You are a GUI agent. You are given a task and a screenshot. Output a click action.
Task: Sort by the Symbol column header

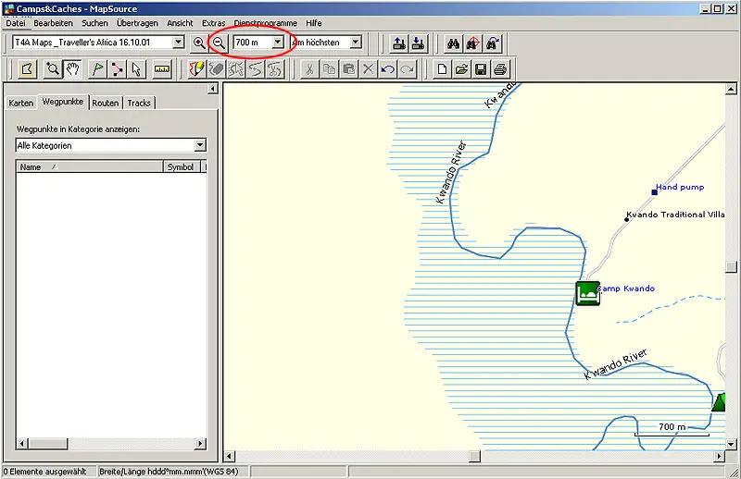click(182, 166)
